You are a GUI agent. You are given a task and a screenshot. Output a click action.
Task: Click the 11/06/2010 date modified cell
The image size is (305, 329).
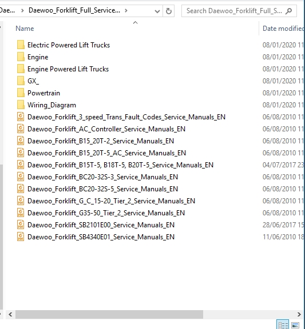pyautogui.click(x=284, y=237)
